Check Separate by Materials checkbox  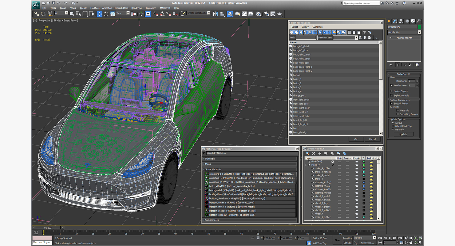[398, 110]
